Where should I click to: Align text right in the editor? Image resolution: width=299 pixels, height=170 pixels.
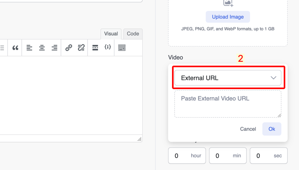tap(54, 48)
